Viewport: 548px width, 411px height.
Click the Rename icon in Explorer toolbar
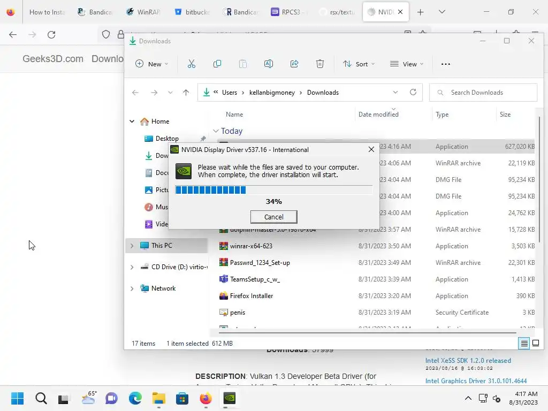point(269,64)
